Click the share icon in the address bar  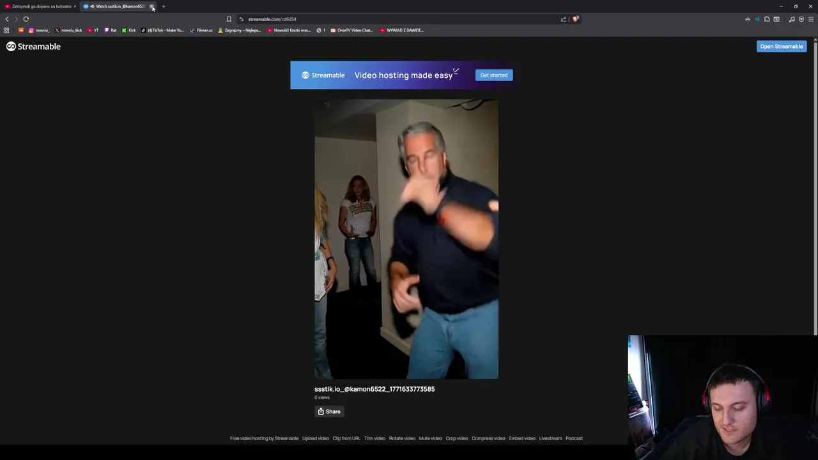coord(564,19)
